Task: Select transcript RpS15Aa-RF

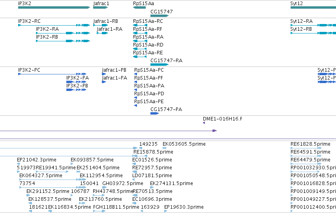Action: point(140,33)
